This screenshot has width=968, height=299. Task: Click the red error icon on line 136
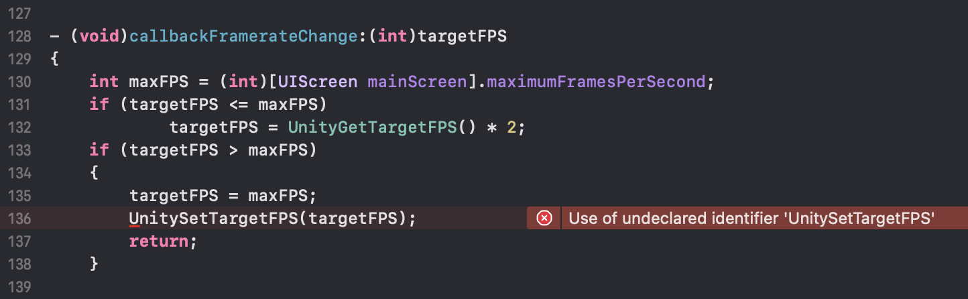click(544, 218)
